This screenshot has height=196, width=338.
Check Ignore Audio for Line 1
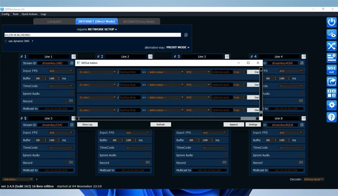pyautogui.click(x=72, y=94)
